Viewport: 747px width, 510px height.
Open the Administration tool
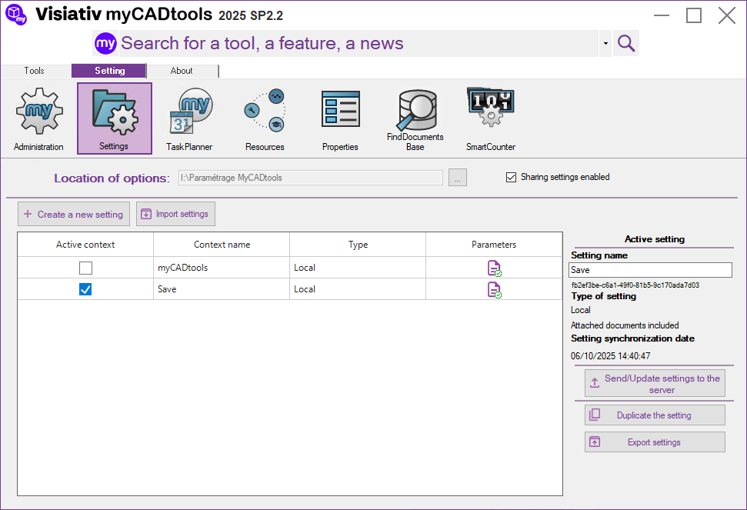tap(38, 118)
